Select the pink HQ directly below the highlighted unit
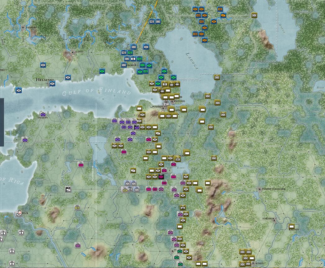This screenshot has height=268, width=325. (x=164, y=183)
